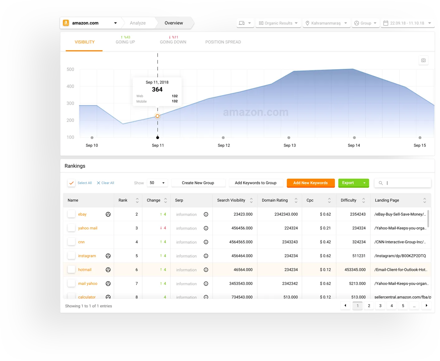The width and height of the screenshot is (440, 361).
Task: Check the mail yahoo row checkbox
Action: click(x=71, y=283)
